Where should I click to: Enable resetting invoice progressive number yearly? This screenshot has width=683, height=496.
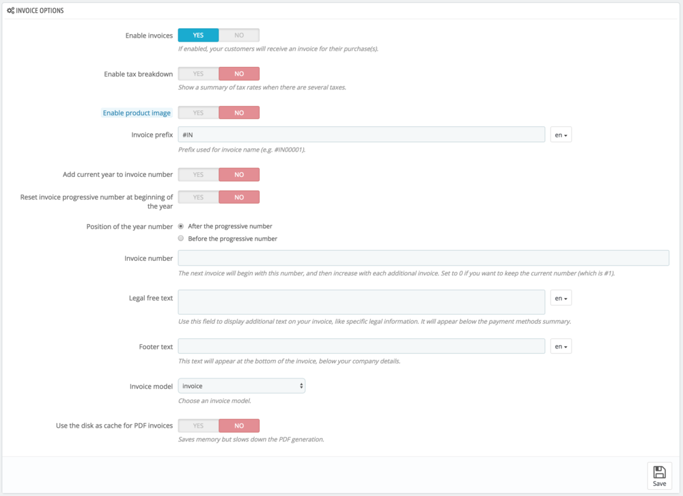[x=197, y=197]
